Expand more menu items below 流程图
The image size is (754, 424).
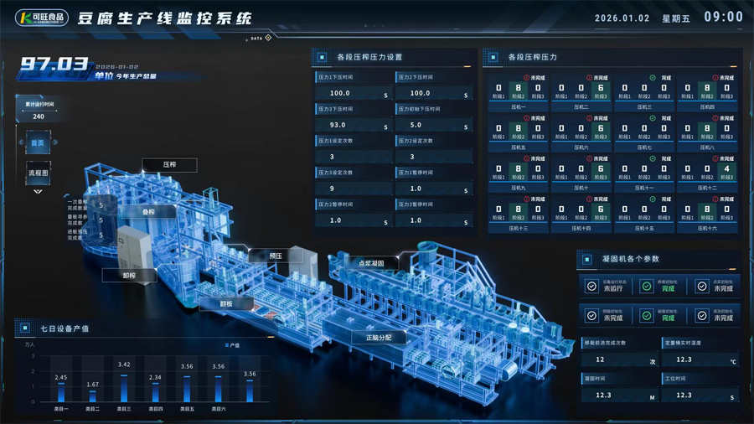[x=38, y=192]
